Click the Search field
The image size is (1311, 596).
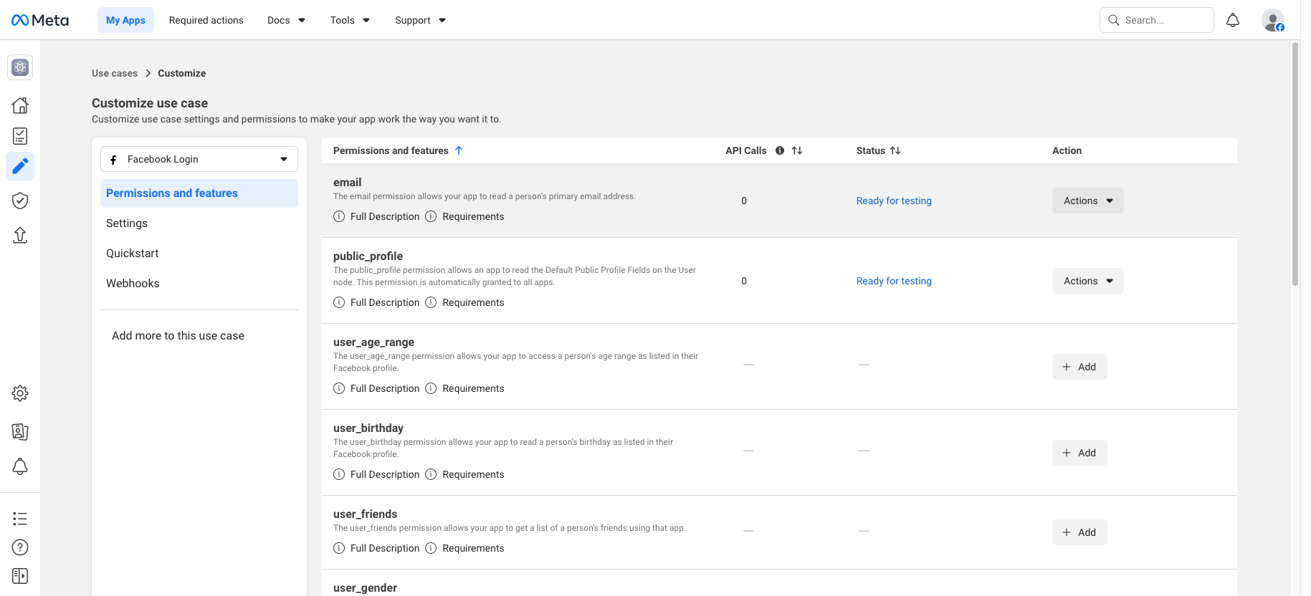point(1156,20)
